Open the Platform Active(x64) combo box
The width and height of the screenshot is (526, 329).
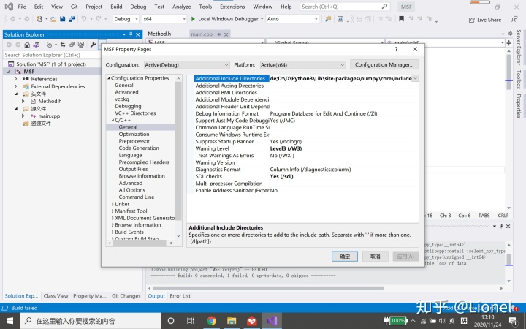point(303,65)
